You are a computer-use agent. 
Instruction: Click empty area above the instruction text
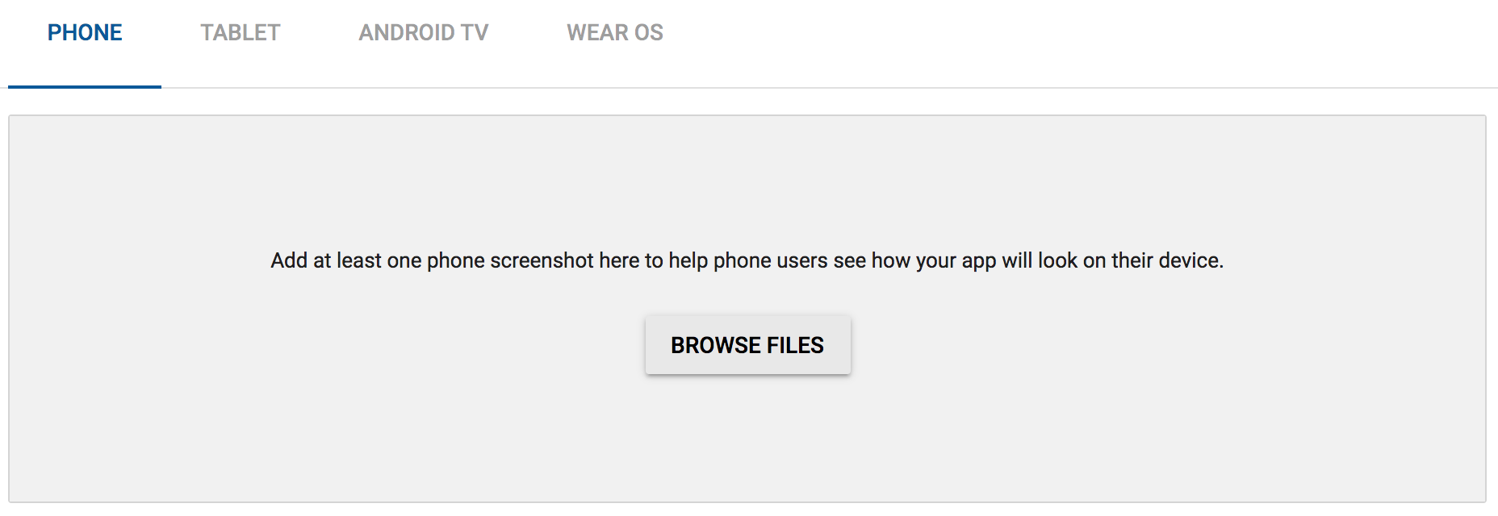click(747, 181)
